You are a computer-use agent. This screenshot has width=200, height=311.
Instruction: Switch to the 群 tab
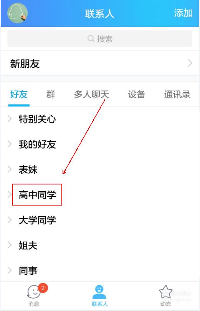pos(51,94)
